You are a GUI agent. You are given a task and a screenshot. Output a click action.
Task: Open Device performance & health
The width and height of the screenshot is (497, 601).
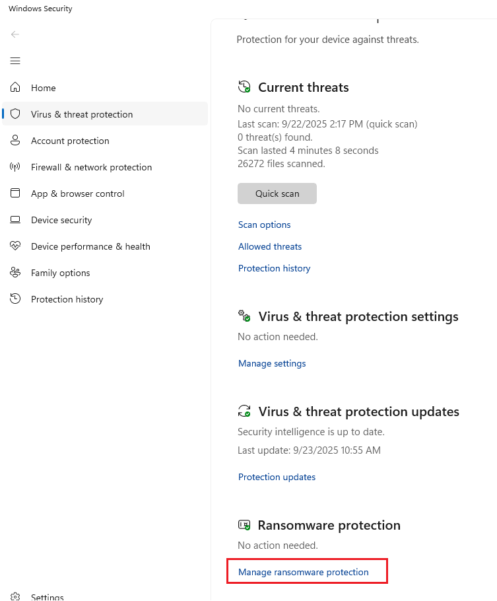tap(105, 246)
